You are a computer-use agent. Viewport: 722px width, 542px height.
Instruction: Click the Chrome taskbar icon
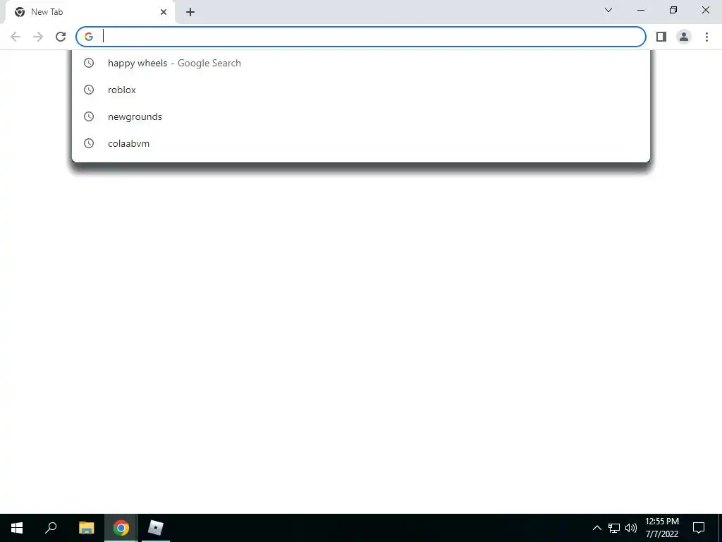(x=121, y=528)
